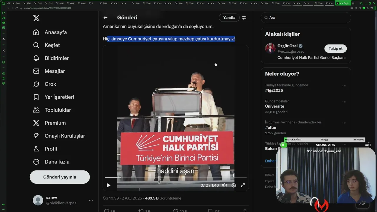377x212 pixels.
Task: Open Mesajlar messages
Action: coord(49,71)
